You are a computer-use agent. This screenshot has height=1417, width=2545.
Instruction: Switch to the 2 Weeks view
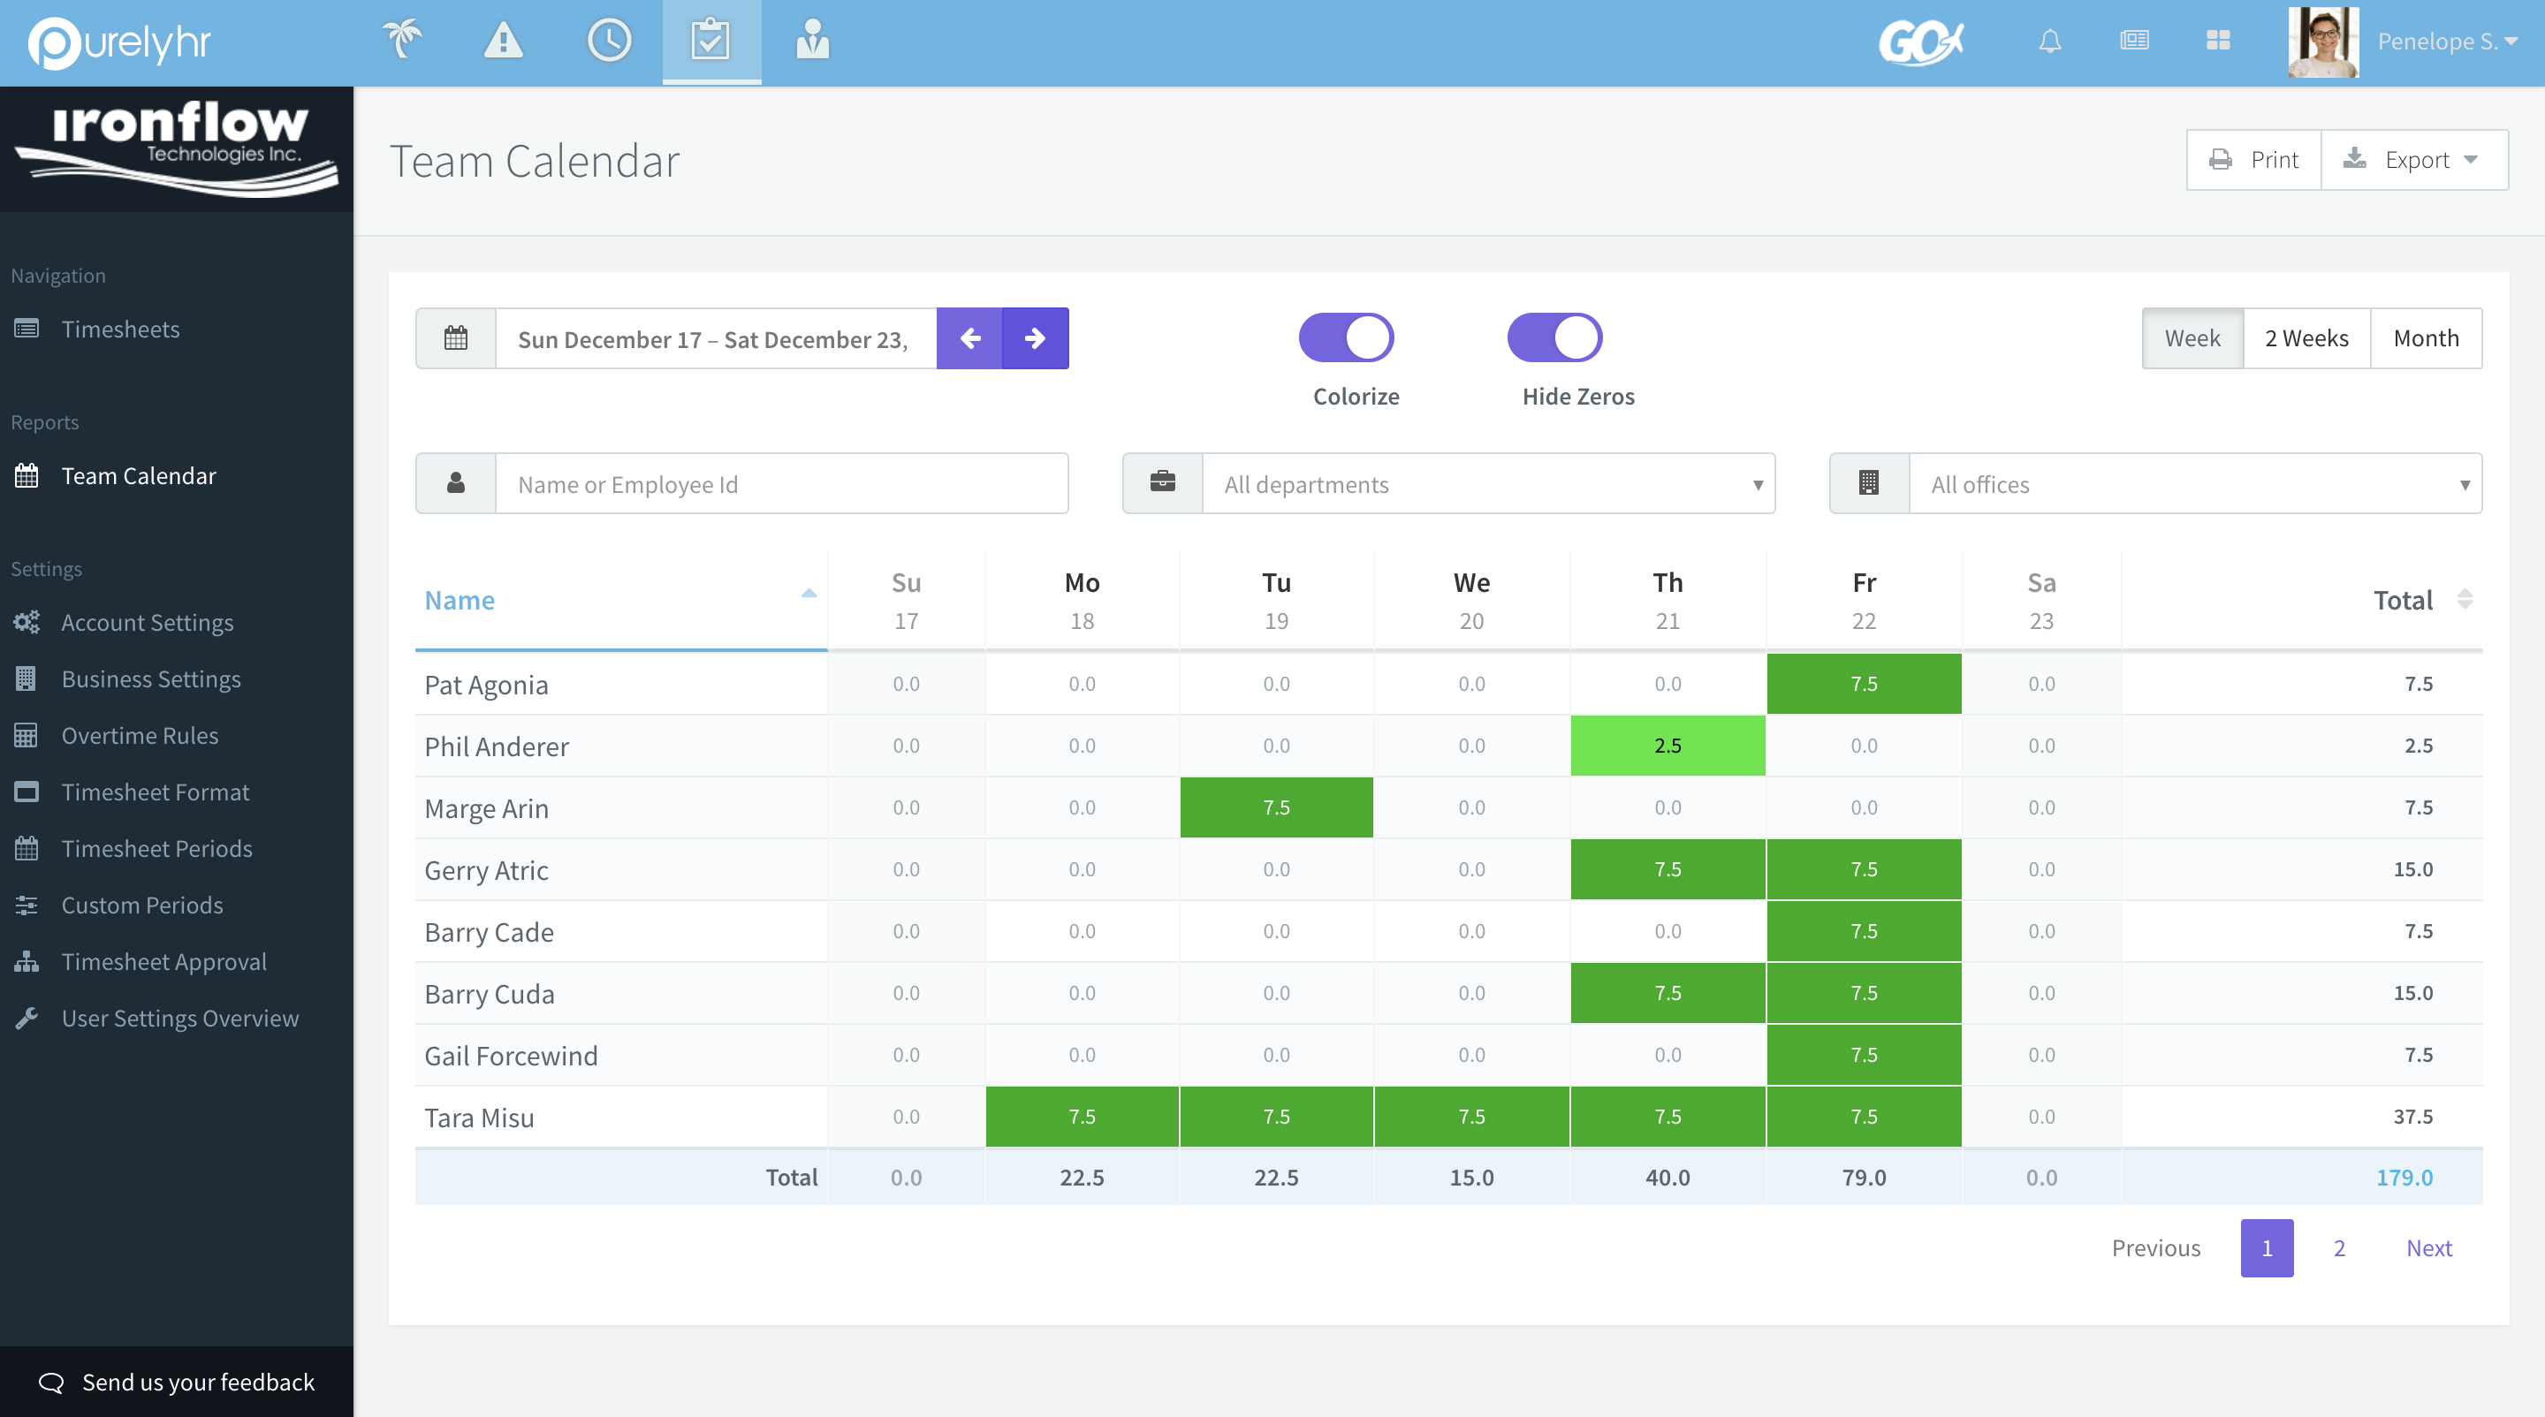[2306, 338]
